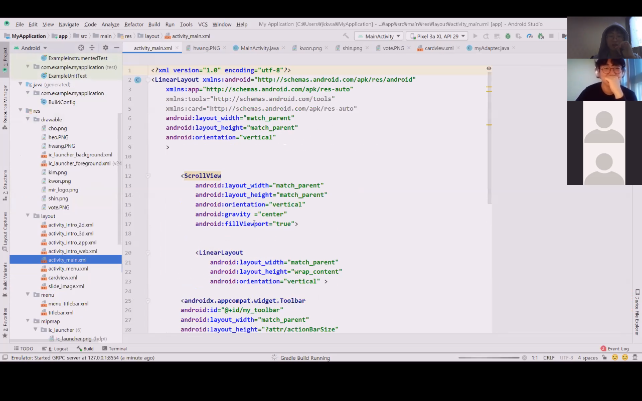Collapse the drawable folder
Image resolution: width=642 pixels, height=401 pixels.
tap(28, 120)
